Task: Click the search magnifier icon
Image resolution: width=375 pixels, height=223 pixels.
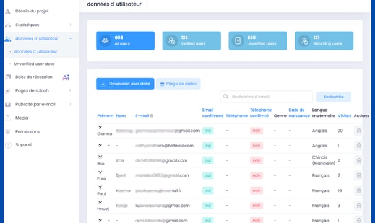Action: click(x=226, y=97)
